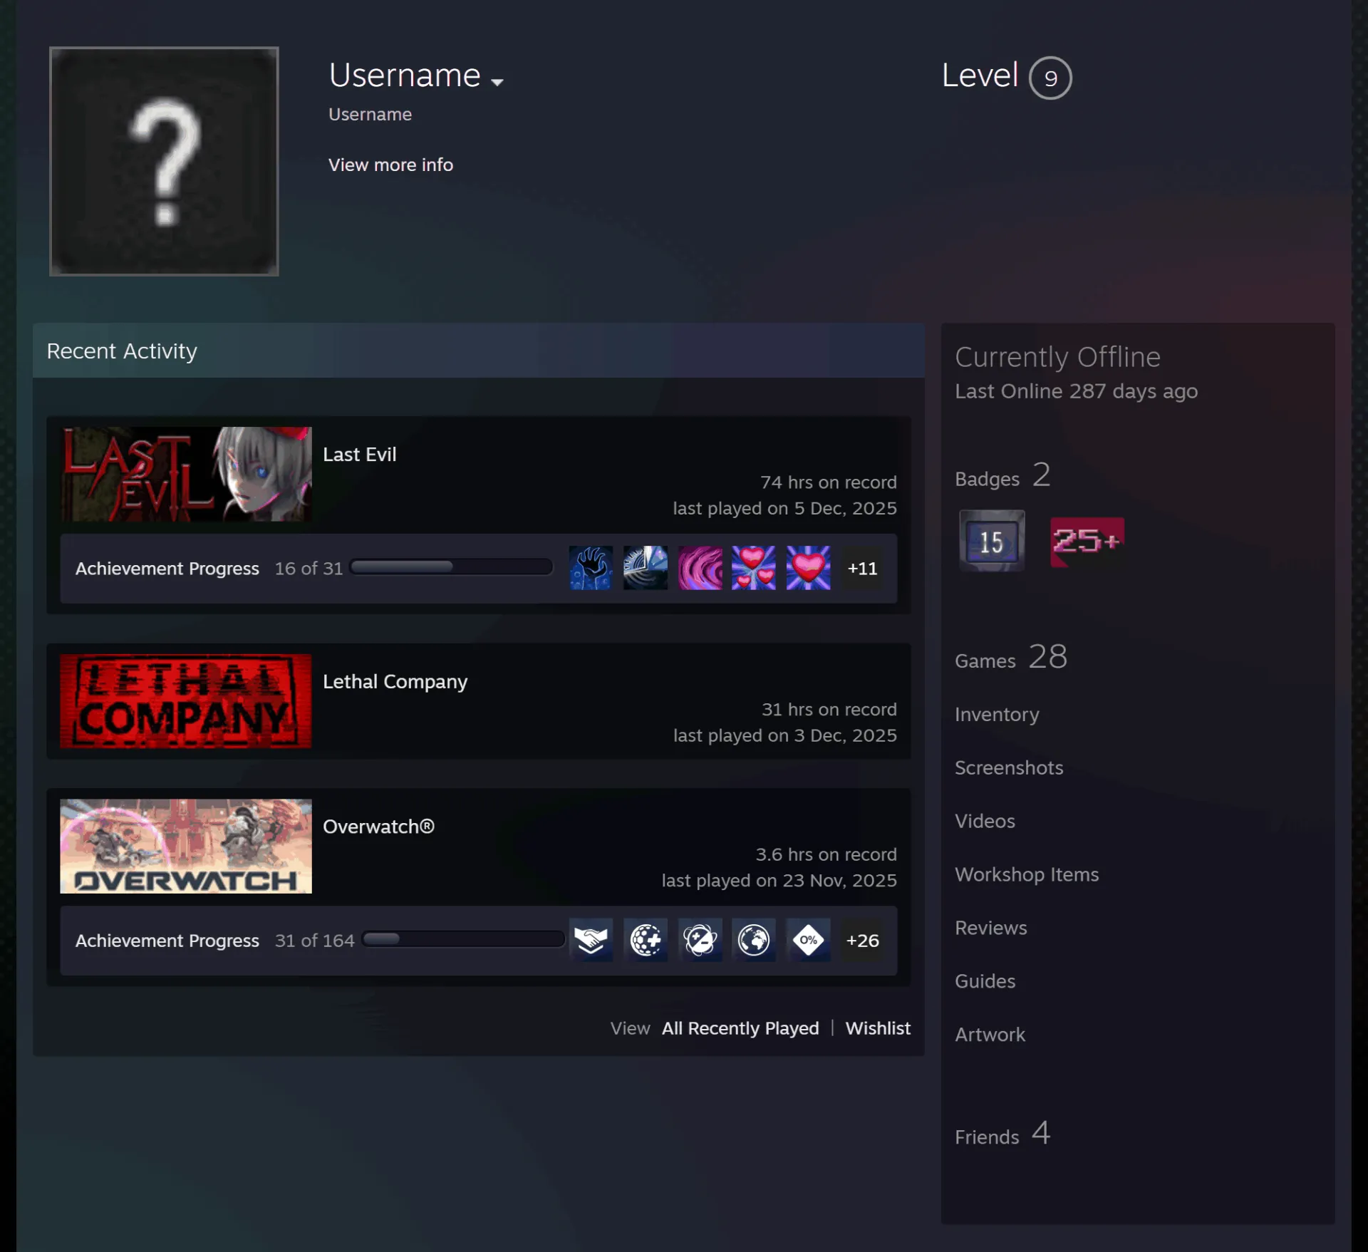Open the Badges section link
The width and height of the screenshot is (1368, 1252).
[1002, 475]
